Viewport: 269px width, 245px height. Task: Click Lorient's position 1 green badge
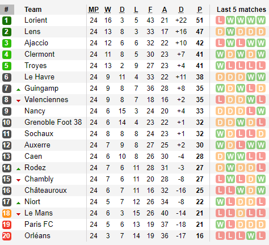point(7,20)
